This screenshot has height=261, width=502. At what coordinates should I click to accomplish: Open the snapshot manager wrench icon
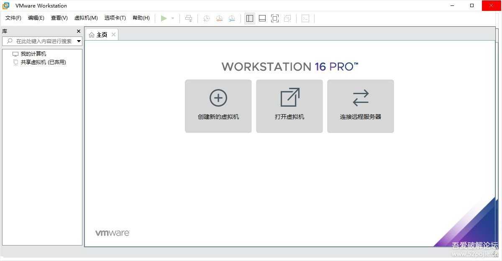232,18
